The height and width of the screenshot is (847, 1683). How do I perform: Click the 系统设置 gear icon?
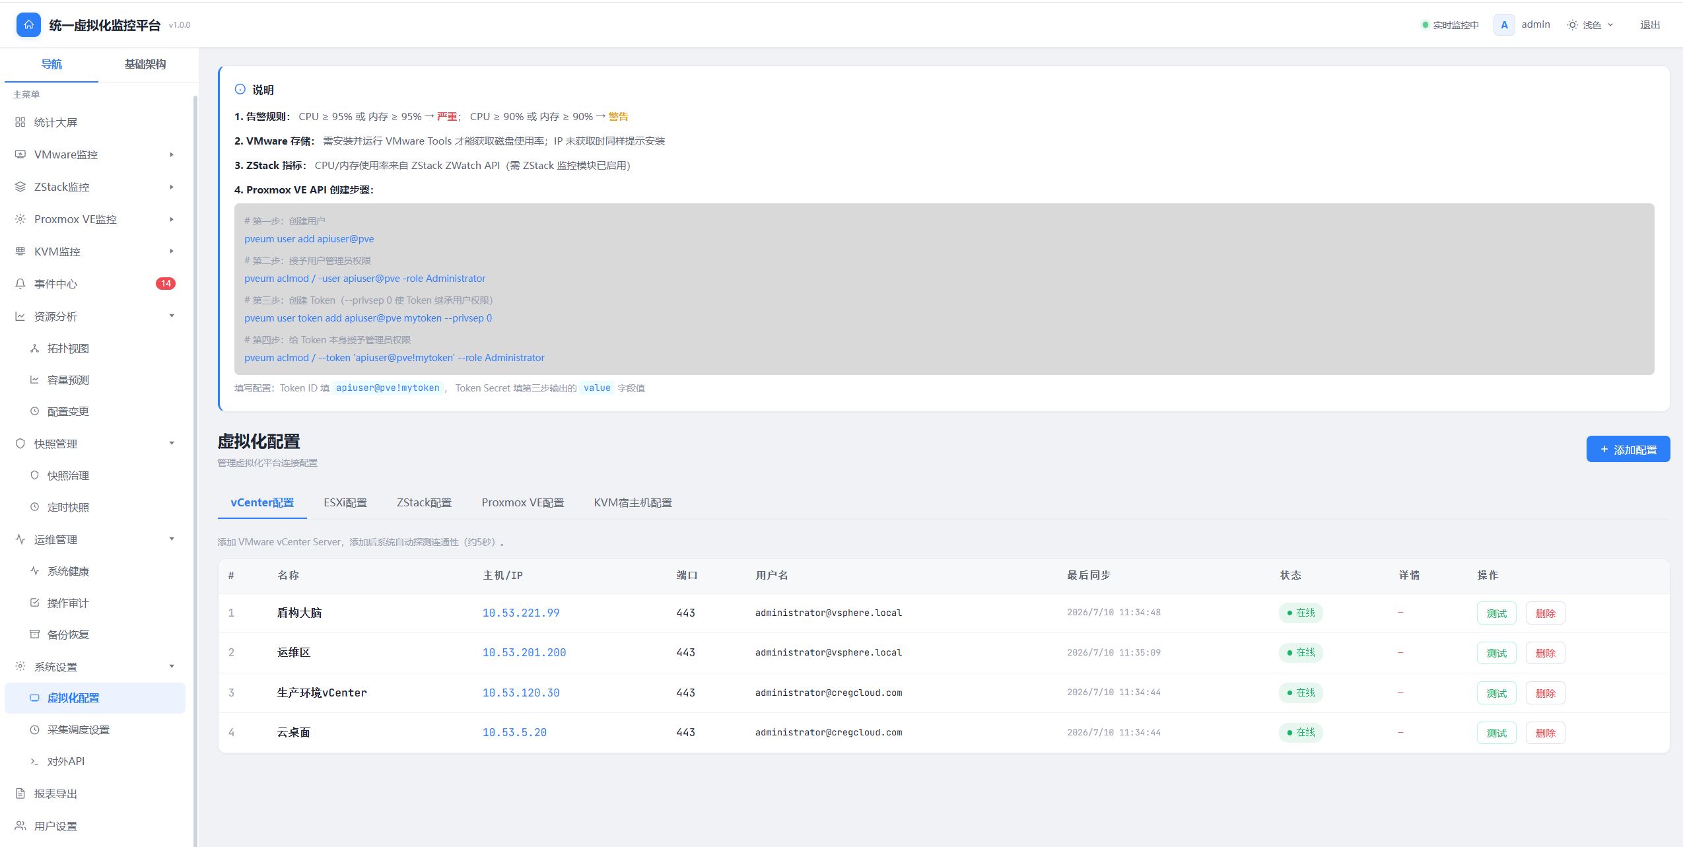tap(20, 667)
